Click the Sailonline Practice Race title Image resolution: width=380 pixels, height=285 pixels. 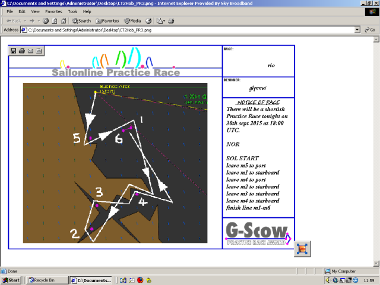116,72
